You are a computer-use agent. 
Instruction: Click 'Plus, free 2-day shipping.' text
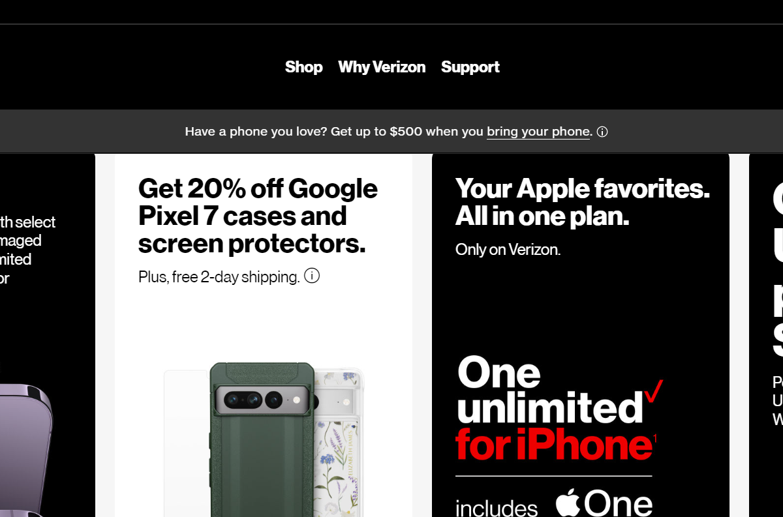point(219,276)
